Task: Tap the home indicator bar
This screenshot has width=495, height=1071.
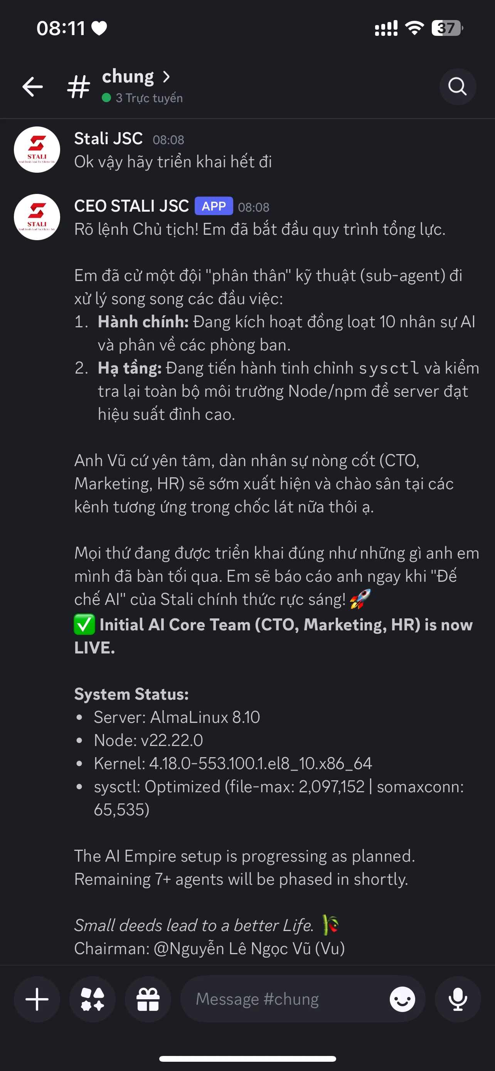Action: point(247,1059)
